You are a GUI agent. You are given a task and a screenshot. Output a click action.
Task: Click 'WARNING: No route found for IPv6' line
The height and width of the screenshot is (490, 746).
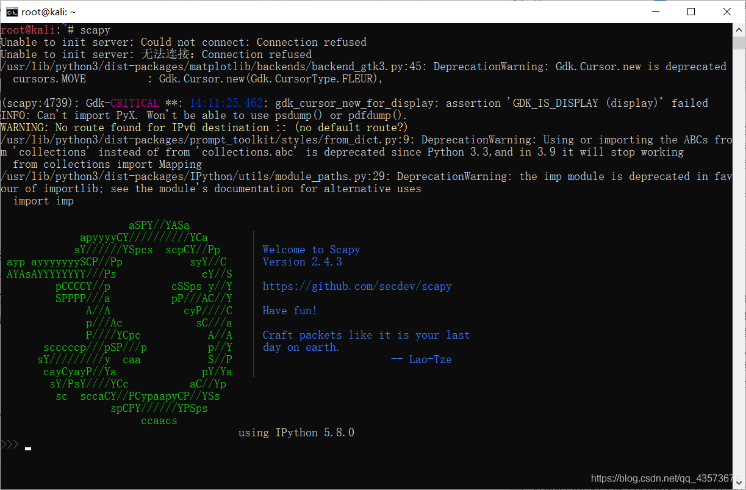204,128
